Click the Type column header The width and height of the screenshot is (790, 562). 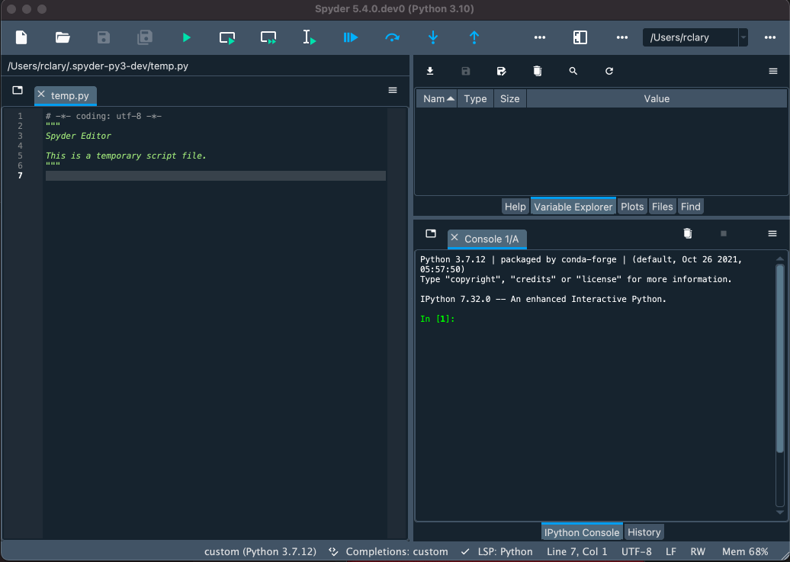tap(475, 99)
